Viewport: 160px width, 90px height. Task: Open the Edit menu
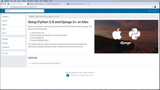(15, 1)
